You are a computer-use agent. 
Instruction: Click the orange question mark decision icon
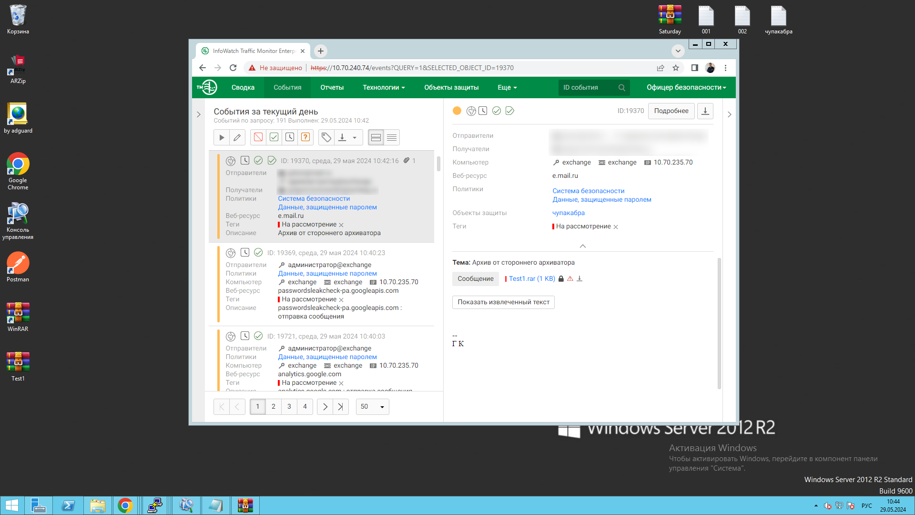tap(305, 137)
